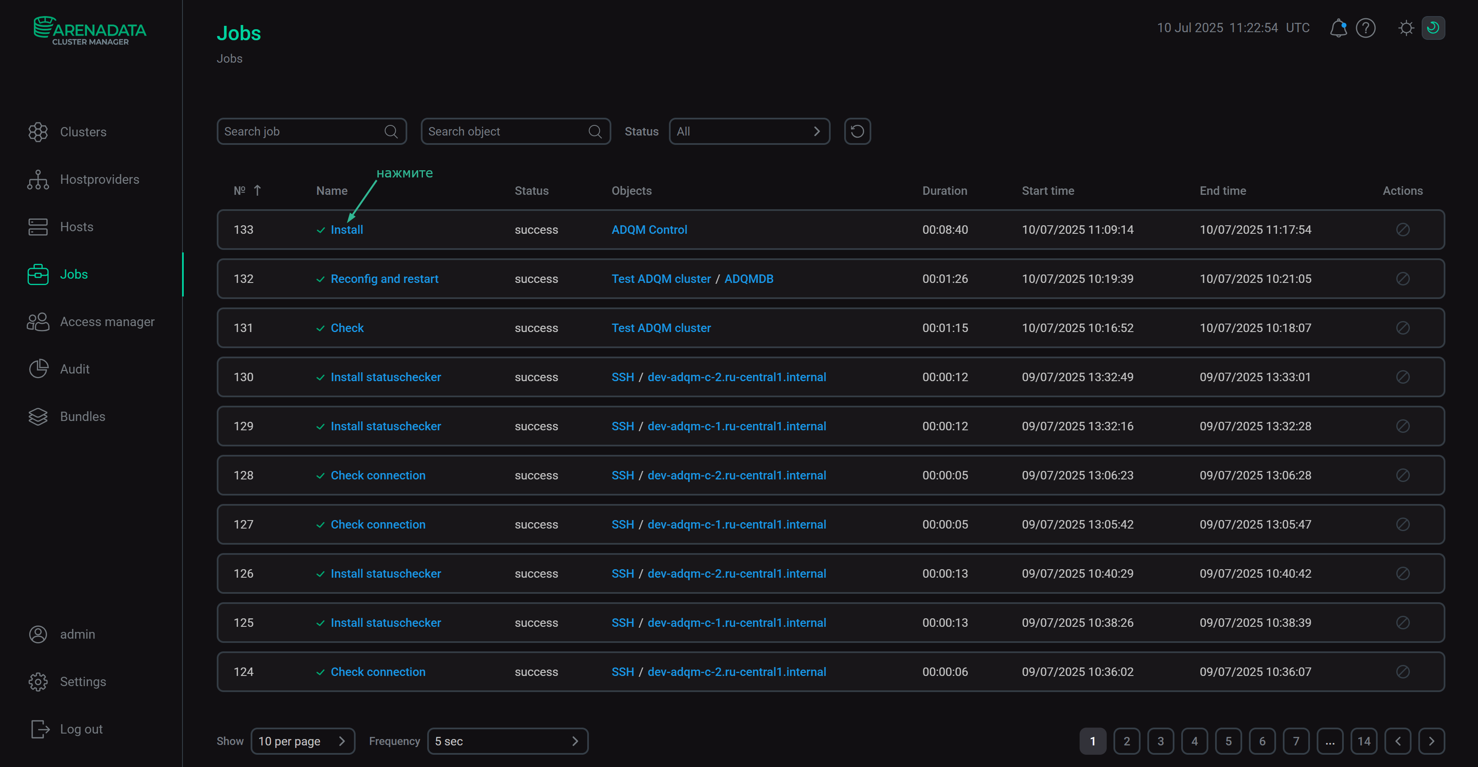Go to next page arrow
The image size is (1478, 767).
[x=1431, y=741]
